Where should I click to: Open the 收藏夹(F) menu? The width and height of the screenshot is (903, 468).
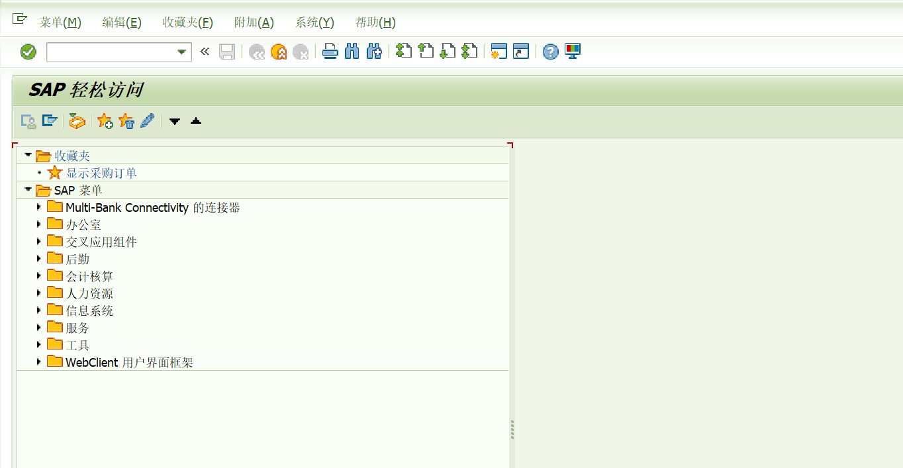point(188,23)
